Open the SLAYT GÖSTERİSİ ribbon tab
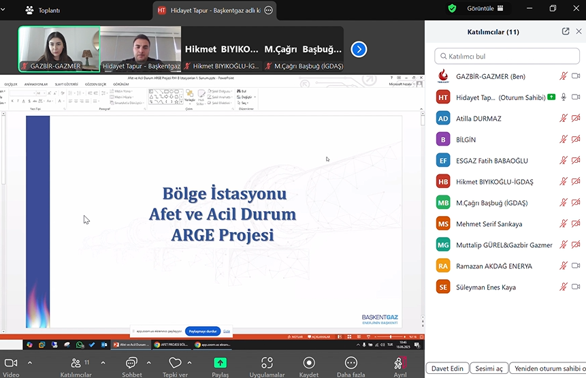Viewport: 586px width, 378px height. point(66,84)
